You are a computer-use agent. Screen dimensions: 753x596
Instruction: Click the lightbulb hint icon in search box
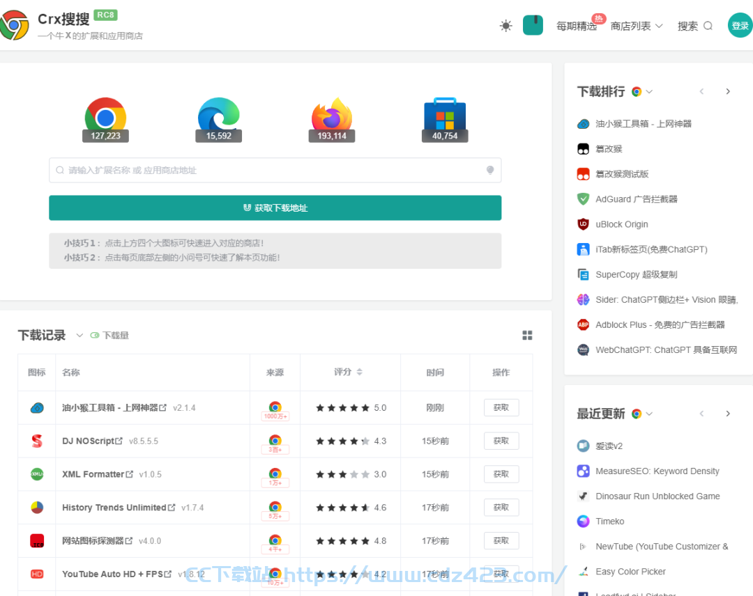click(490, 170)
